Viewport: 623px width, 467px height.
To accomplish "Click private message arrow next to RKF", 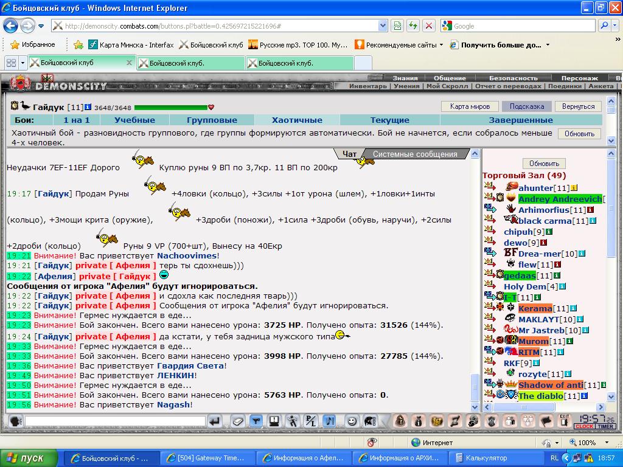I will [490, 361].
